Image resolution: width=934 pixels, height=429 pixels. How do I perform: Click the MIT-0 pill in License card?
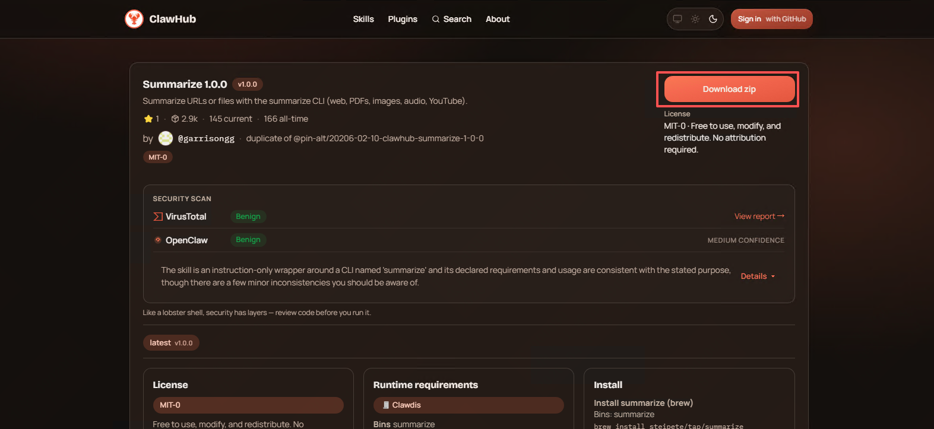tap(248, 405)
